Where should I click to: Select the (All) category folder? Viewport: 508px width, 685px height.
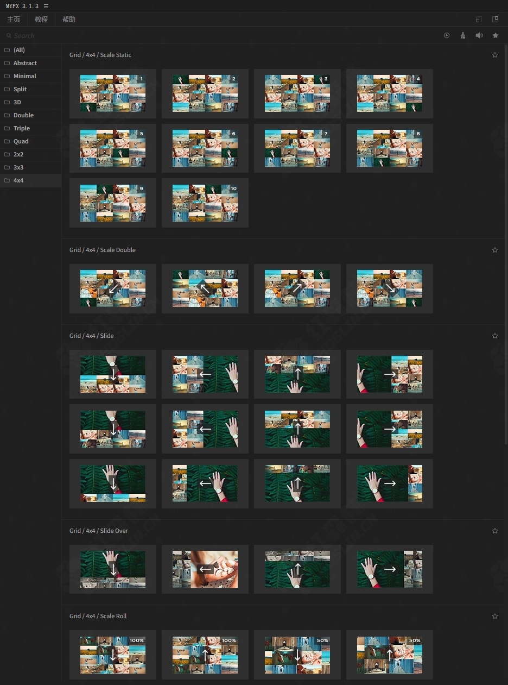pyautogui.click(x=30, y=50)
